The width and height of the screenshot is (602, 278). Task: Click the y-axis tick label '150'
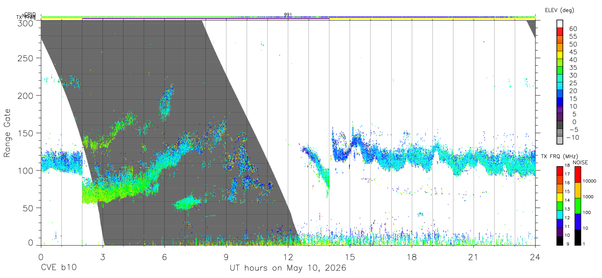[x=25, y=133]
